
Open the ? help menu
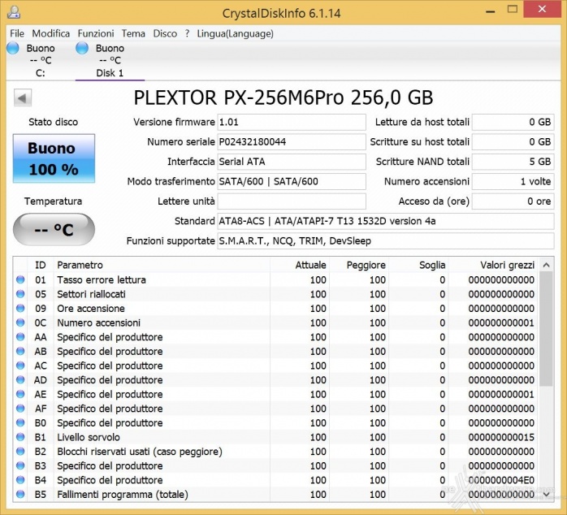pos(187,33)
